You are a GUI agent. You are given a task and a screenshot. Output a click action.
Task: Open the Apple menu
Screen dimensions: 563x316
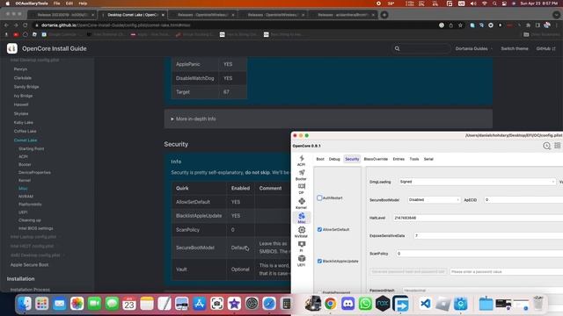tap(7, 4)
